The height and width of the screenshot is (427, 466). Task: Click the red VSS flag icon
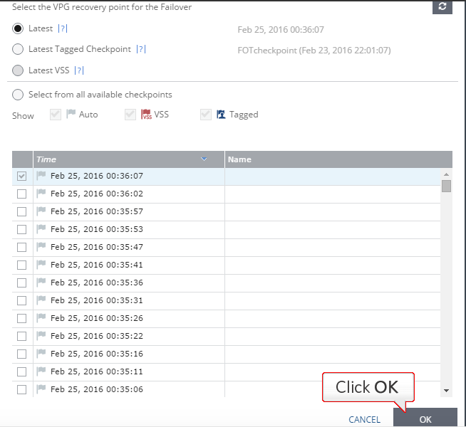click(x=147, y=114)
